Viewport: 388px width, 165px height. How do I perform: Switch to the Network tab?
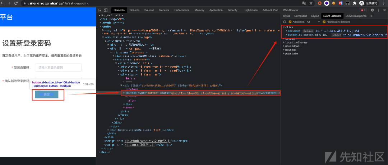coord(164,10)
